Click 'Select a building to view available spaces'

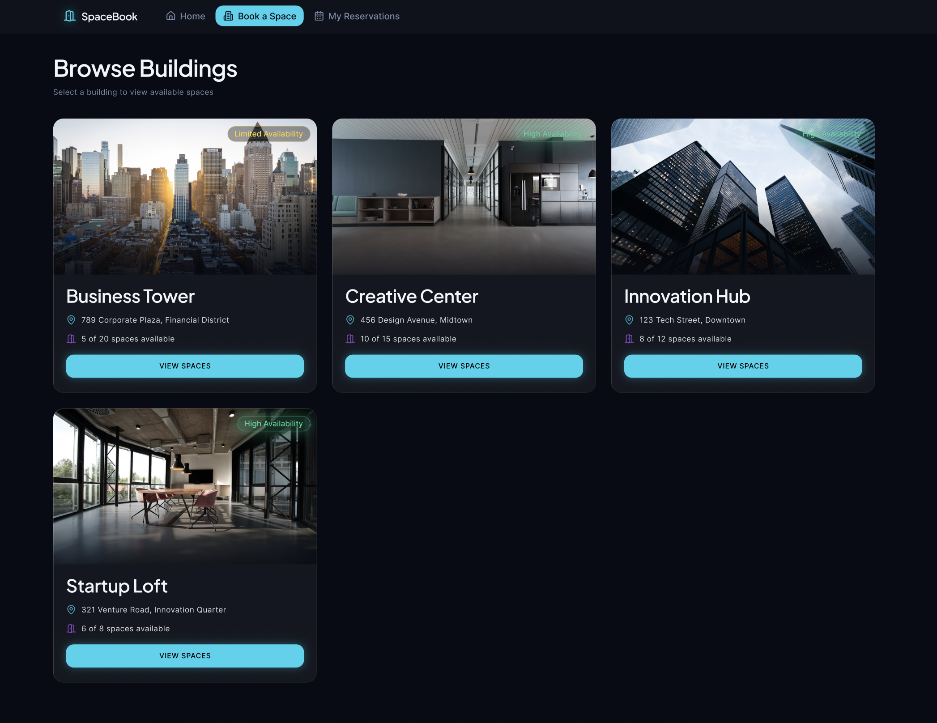click(133, 92)
